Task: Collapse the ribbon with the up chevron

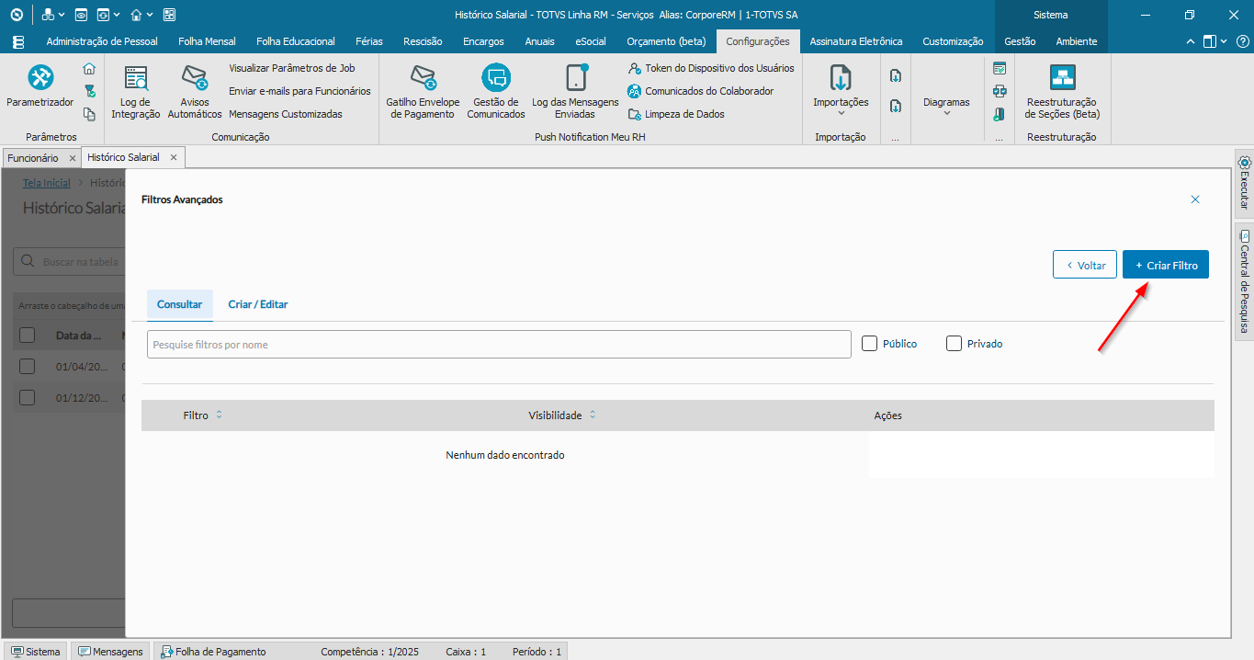Action: pyautogui.click(x=1191, y=41)
